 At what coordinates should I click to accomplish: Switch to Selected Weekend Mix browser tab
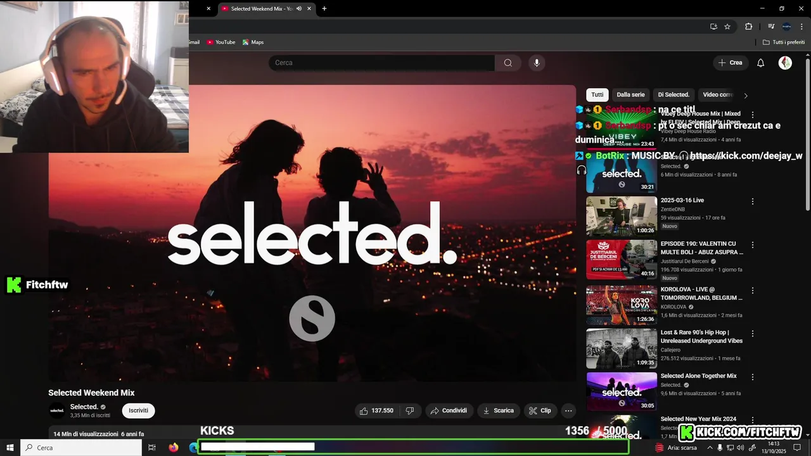262,9
